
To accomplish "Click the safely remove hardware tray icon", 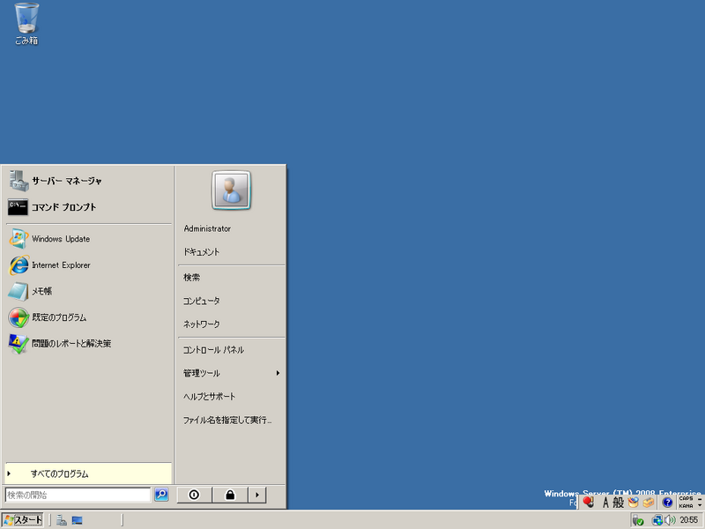I will (637, 520).
